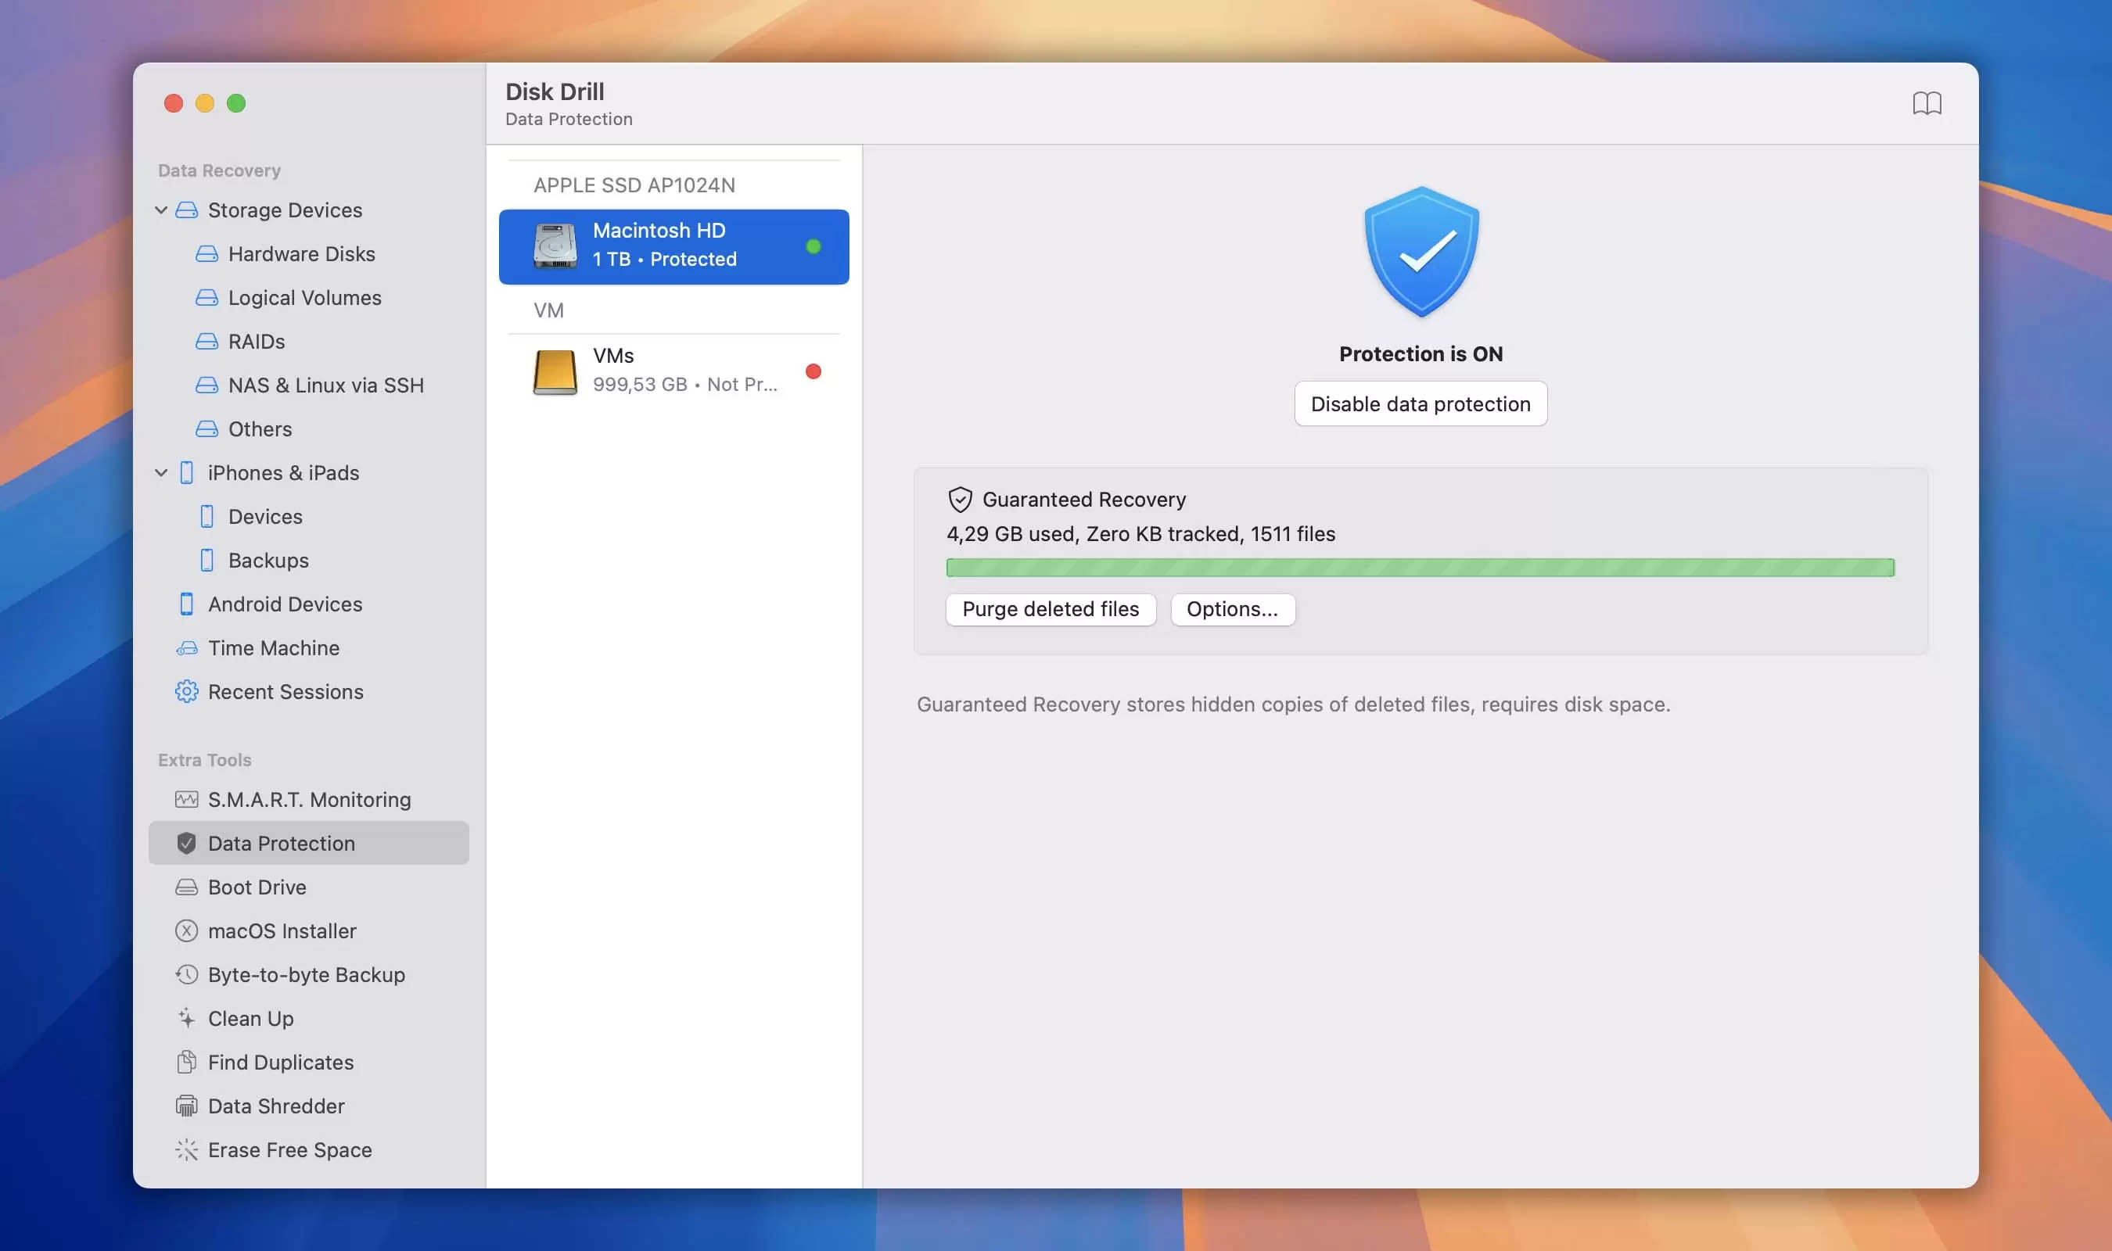Viewport: 2112px width, 1251px height.
Task: Click the 'Protection is ON' status text
Action: [x=1421, y=354]
